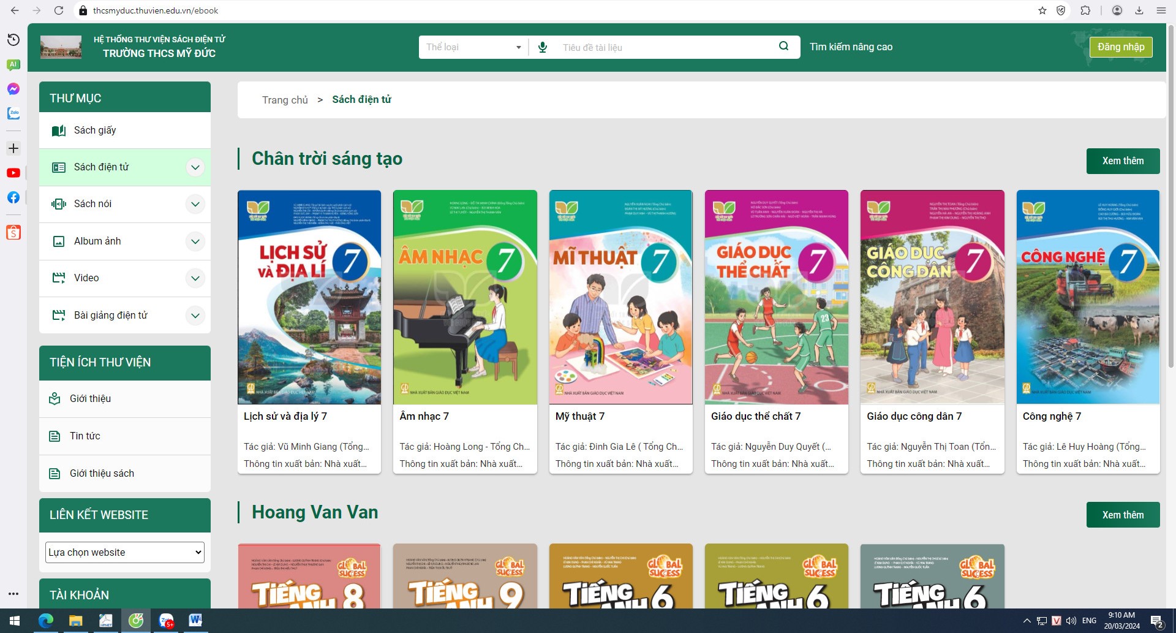Image resolution: width=1176 pixels, height=633 pixels.
Task: Open Giới thiệu sách in library utilities
Action: pyautogui.click(x=125, y=473)
